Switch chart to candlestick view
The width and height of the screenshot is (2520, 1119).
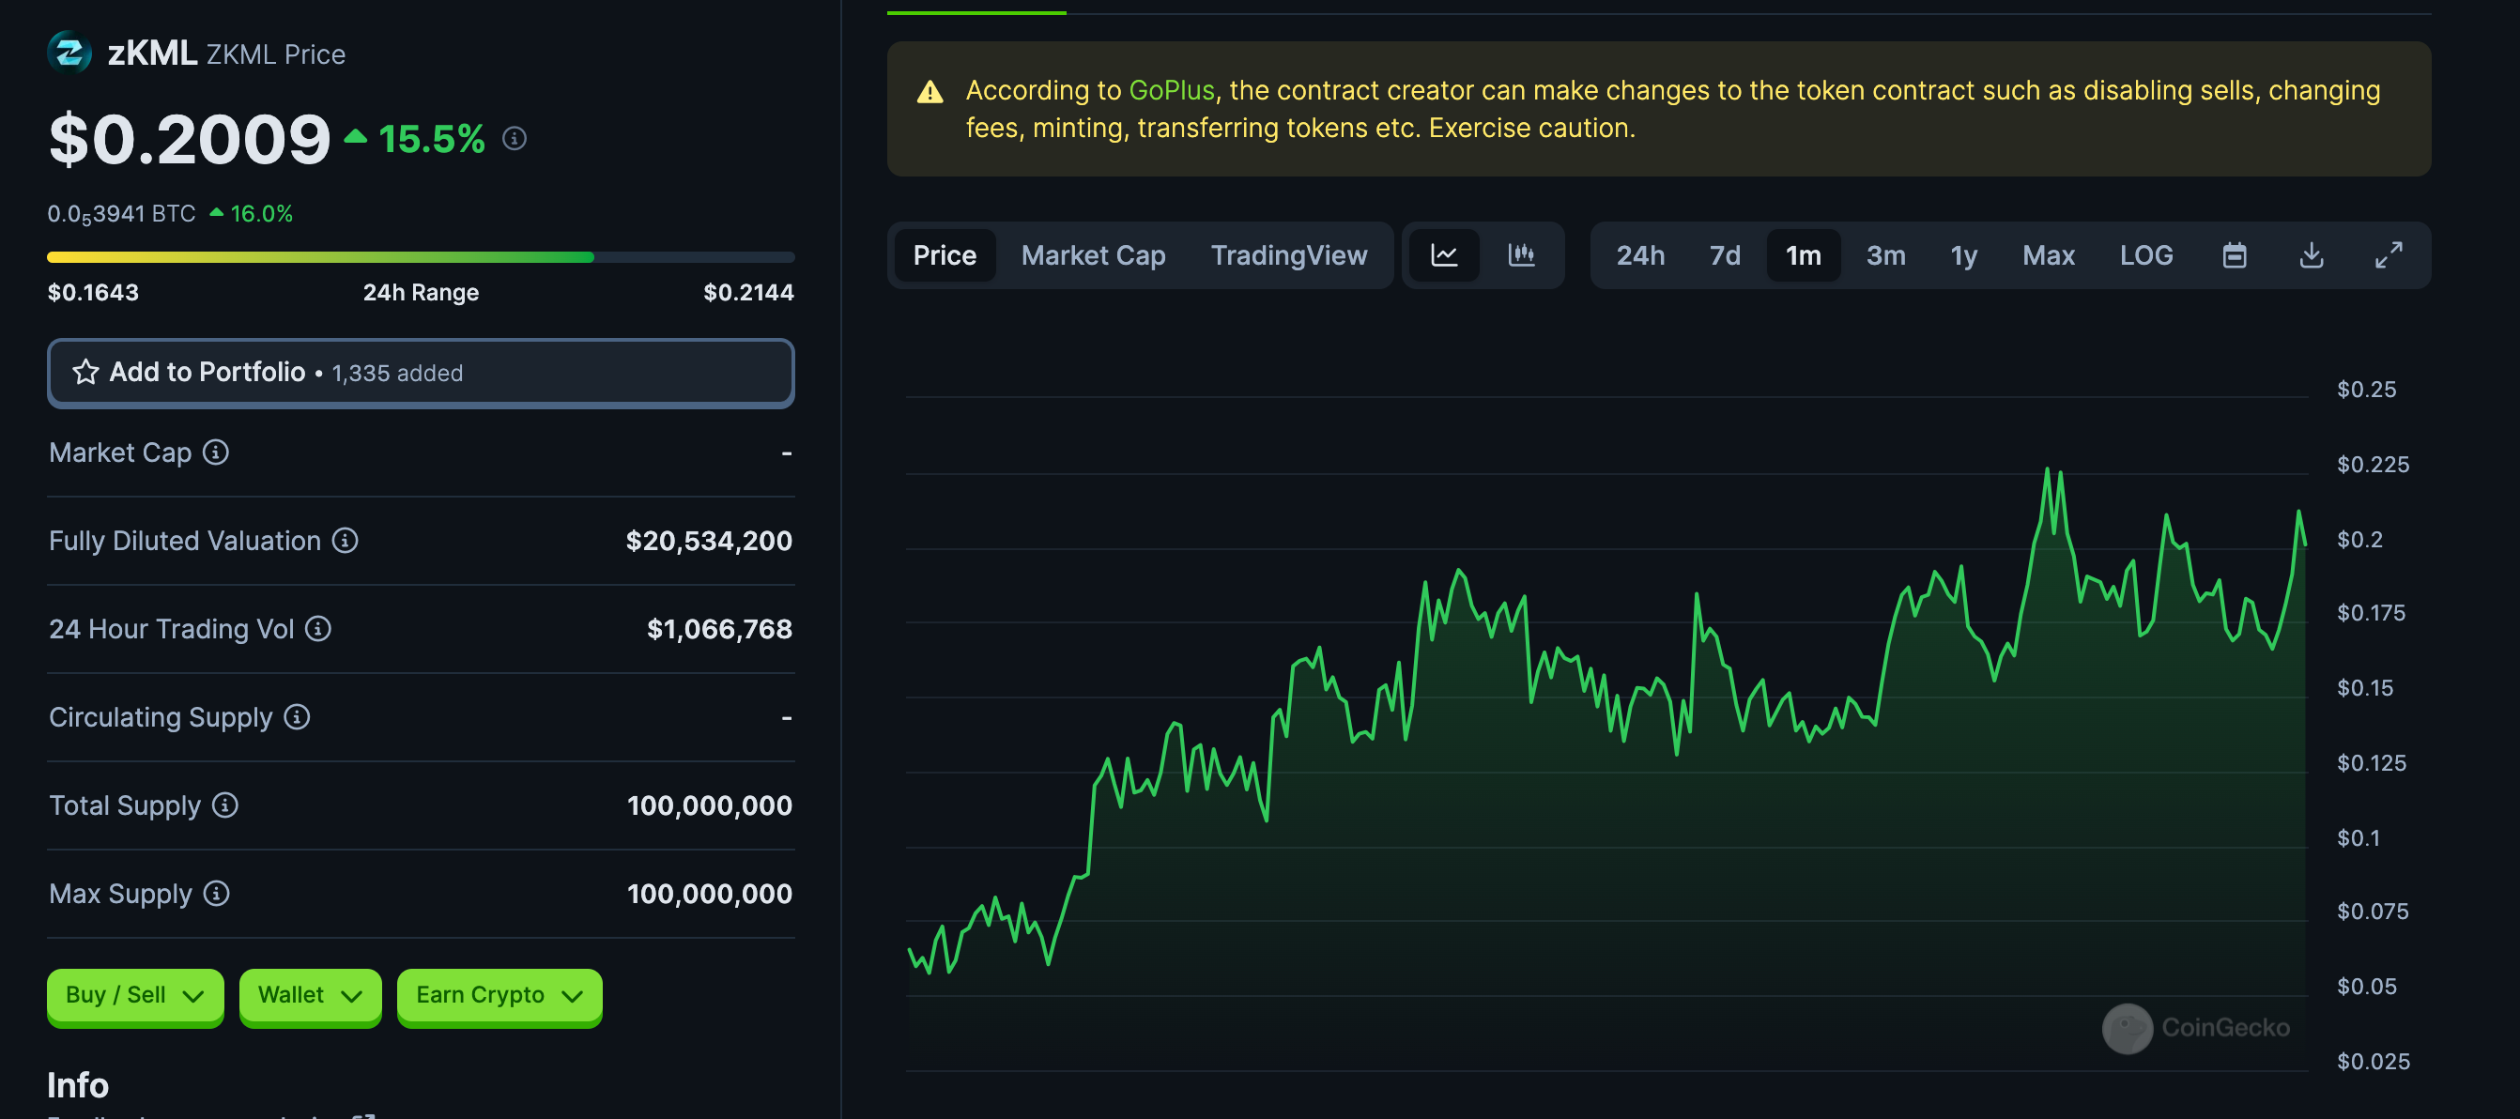pos(1522,255)
